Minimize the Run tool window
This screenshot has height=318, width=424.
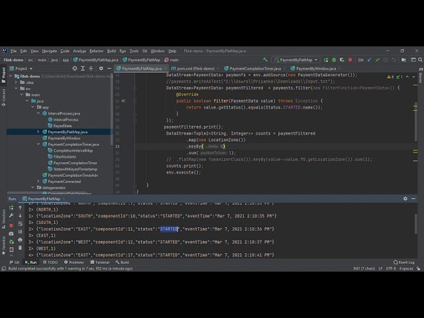point(413,199)
